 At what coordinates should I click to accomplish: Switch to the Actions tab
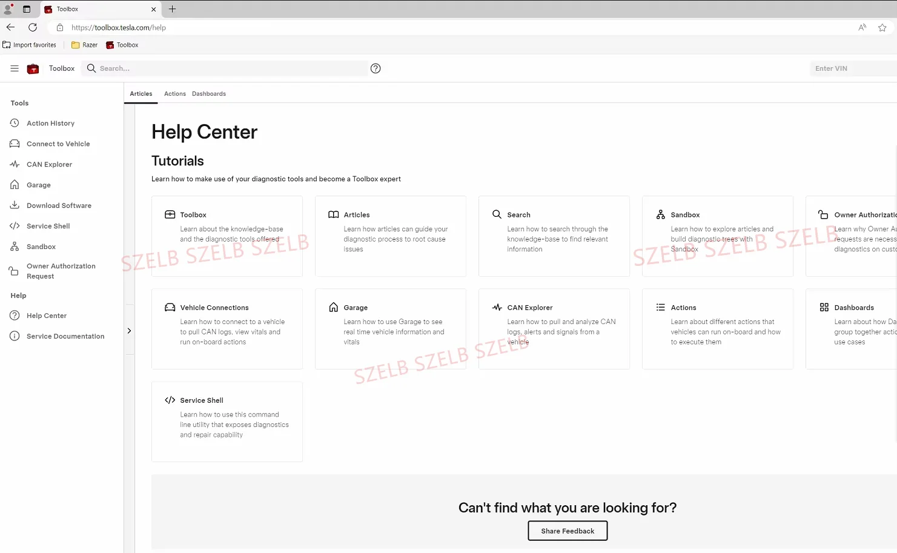pyautogui.click(x=175, y=94)
